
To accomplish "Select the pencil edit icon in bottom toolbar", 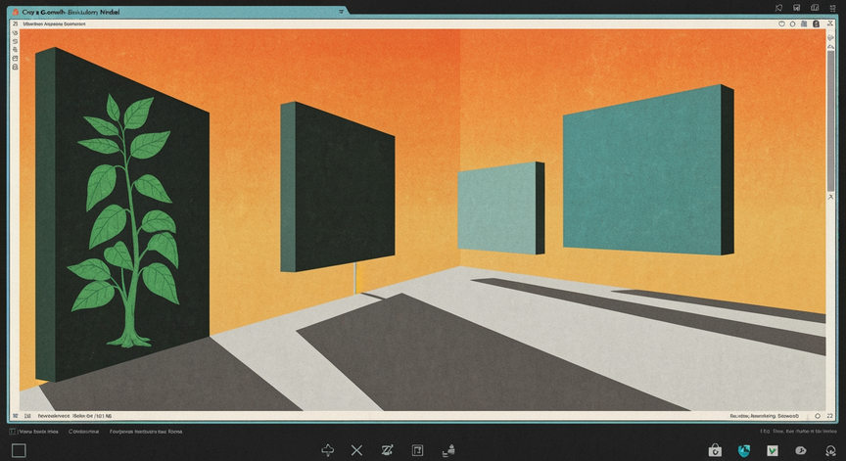I will [x=387, y=450].
